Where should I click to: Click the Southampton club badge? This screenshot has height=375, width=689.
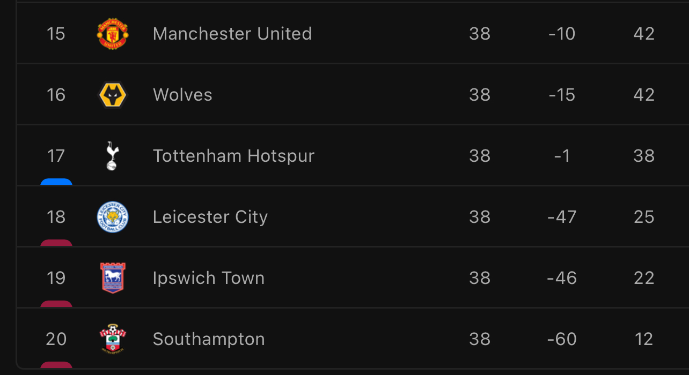pos(113,339)
